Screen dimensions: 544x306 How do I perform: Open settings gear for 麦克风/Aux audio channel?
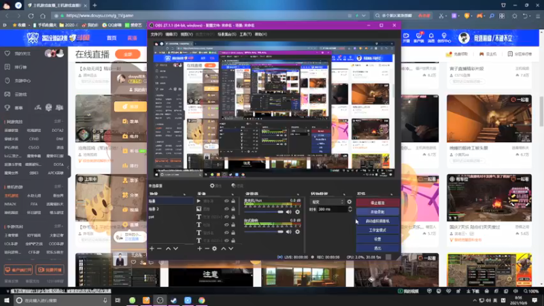(x=297, y=212)
